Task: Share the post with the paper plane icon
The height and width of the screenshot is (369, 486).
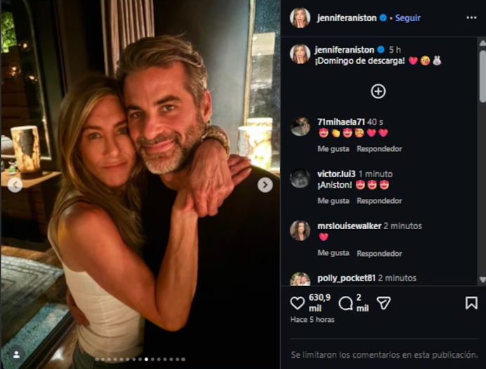Action: [x=383, y=303]
